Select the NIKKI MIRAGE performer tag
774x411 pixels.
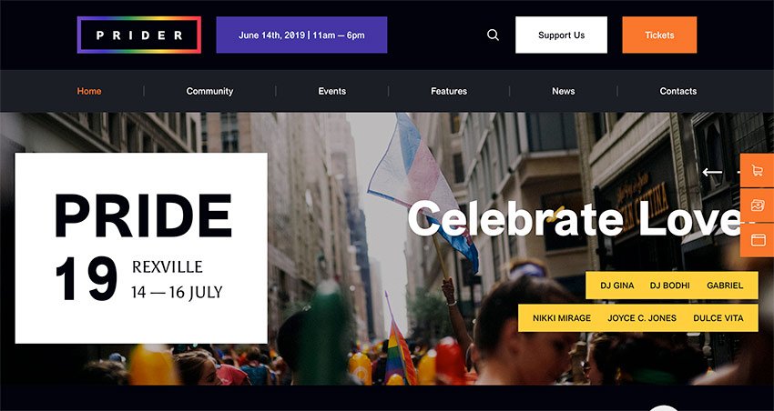pyautogui.click(x=562, y=318)
